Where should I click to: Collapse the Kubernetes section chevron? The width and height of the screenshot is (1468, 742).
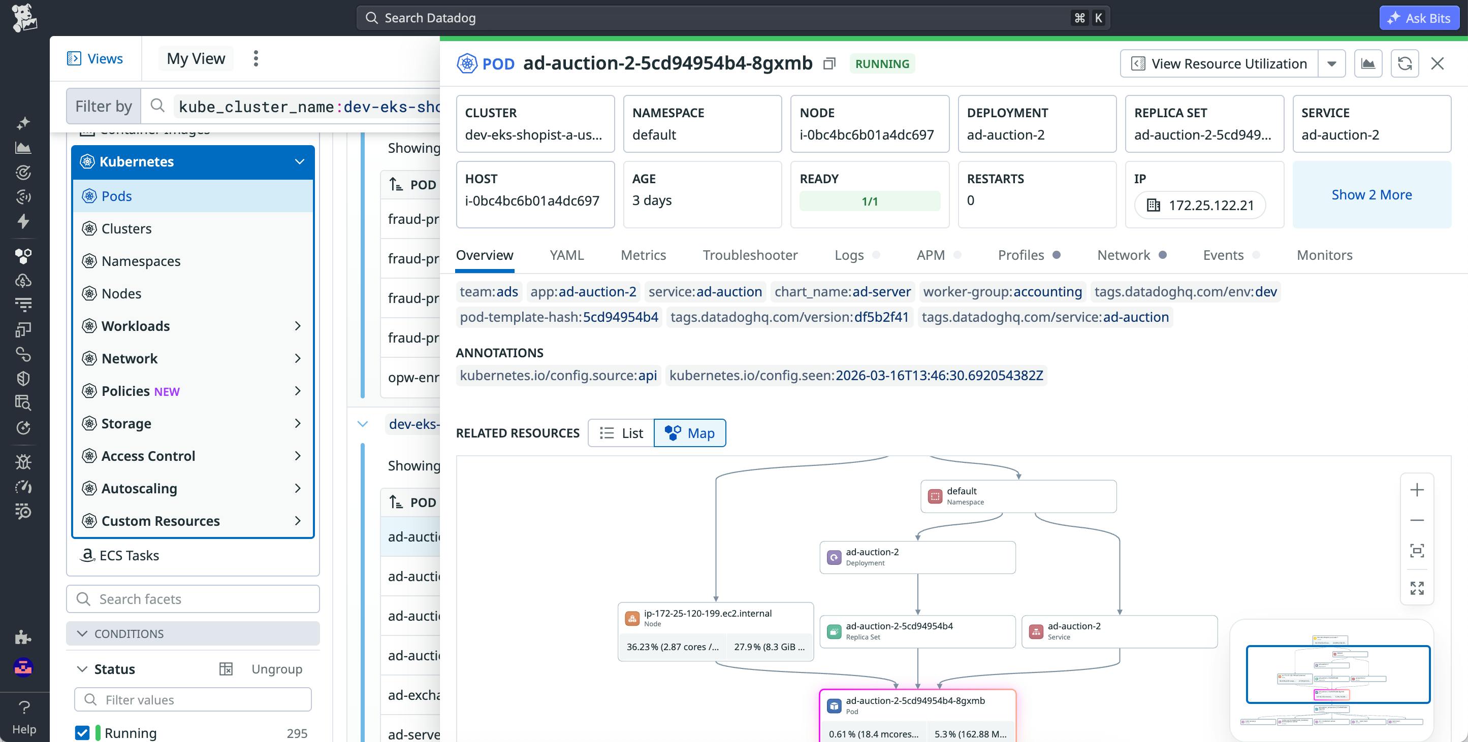[299, 161]
